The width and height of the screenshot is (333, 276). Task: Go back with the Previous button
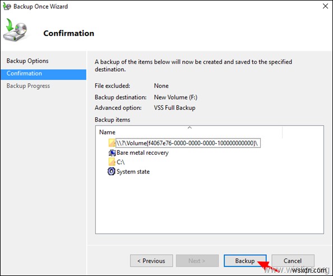(x=151, y=261)
